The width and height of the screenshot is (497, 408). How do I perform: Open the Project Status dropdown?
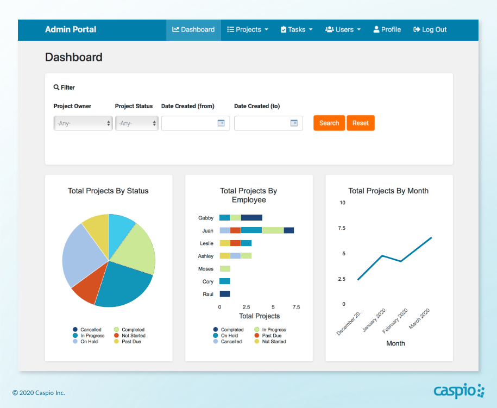pyautogui.click(x=136, y=123)
